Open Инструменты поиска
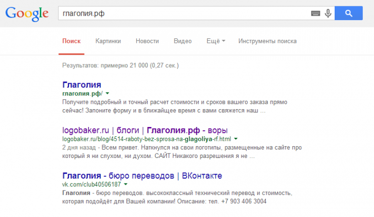 point(267,41)
